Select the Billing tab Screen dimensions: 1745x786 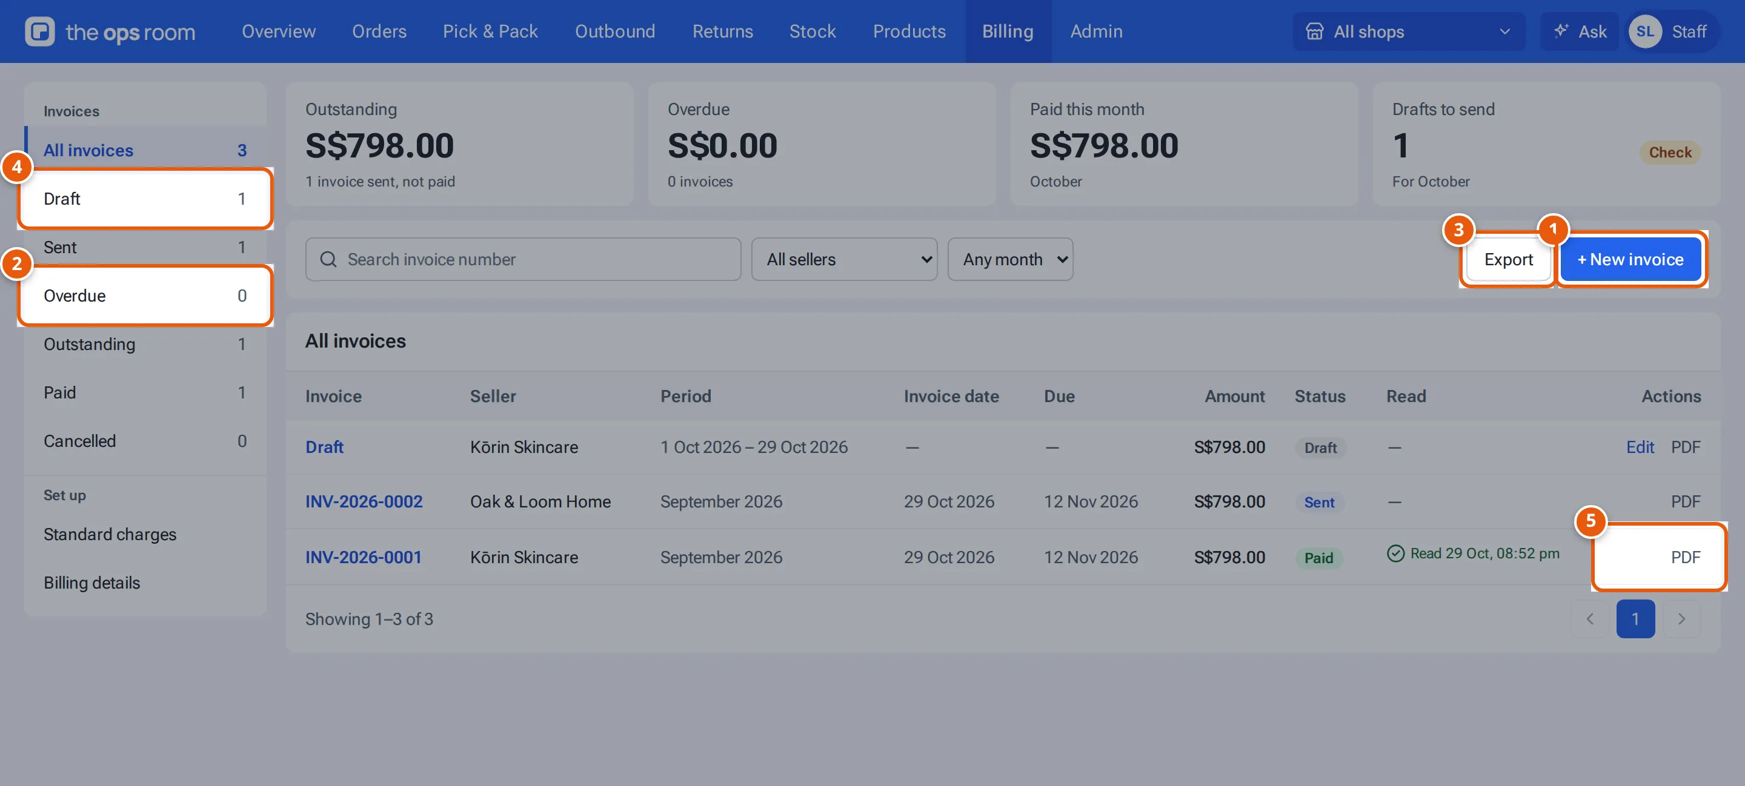[x=1008, y=32]
